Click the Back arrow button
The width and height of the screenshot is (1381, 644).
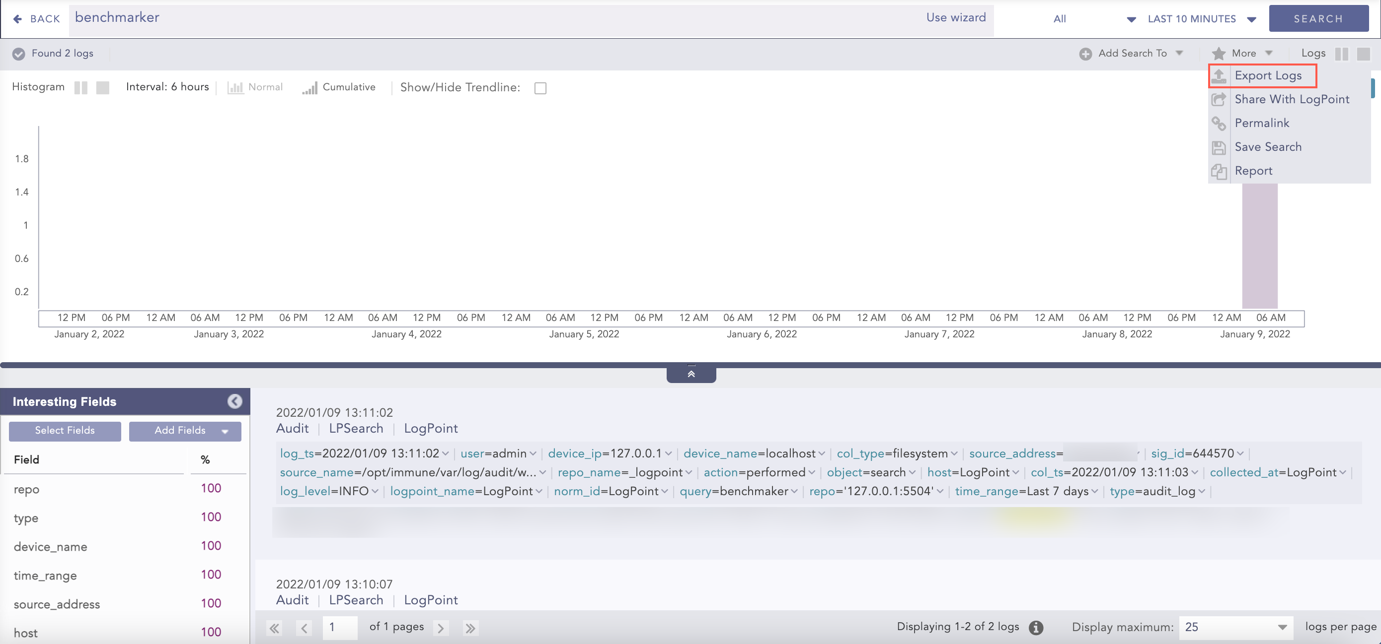17,19
